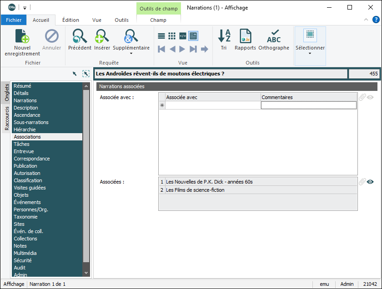The height and width of the screenshot is (289, 382).
Task: Collapse the ribbon with the chevron
Action: pos(366,20)
